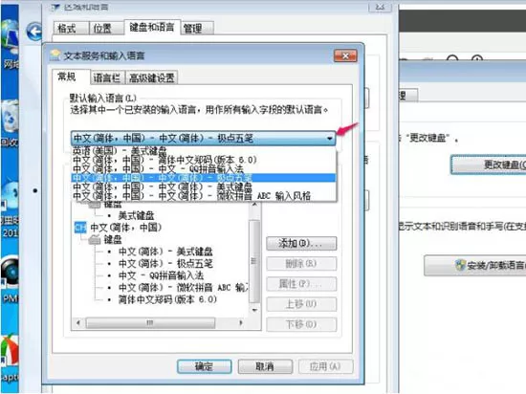Close the 文本服务和输入语言 dialog

coord(345,55)
